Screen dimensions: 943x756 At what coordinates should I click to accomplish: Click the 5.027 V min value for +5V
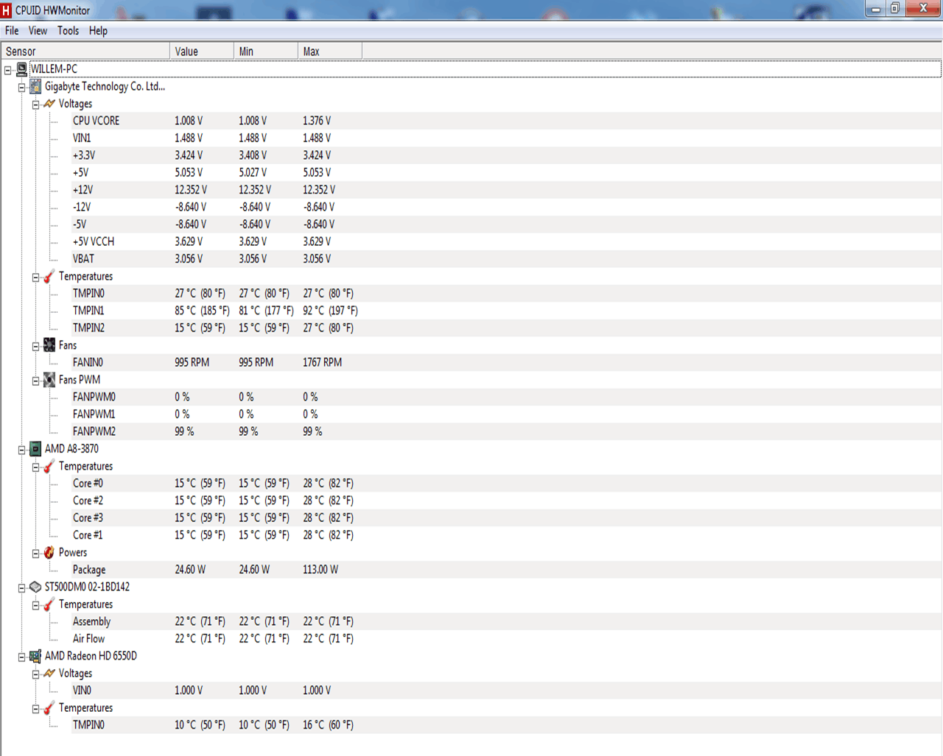coord(253,172)
